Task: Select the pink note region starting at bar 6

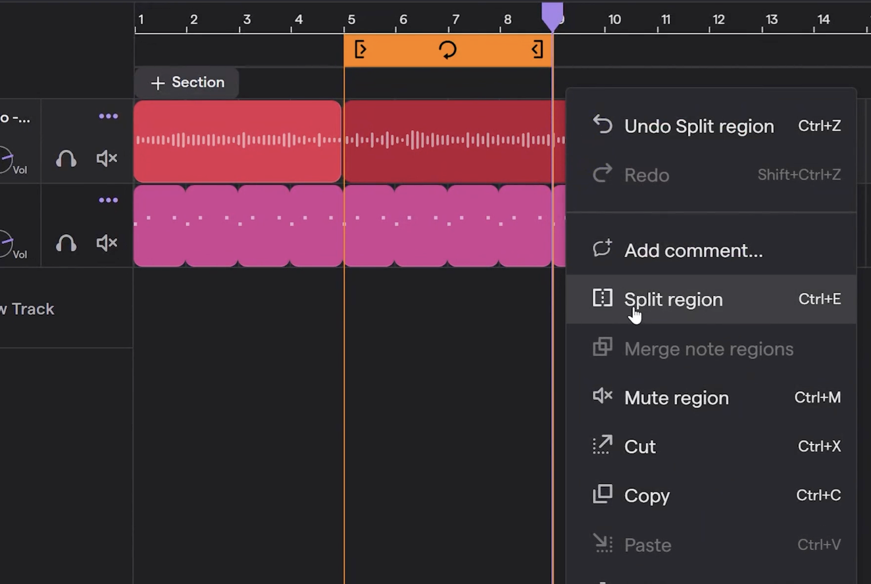Action: [x=421, y=226]
